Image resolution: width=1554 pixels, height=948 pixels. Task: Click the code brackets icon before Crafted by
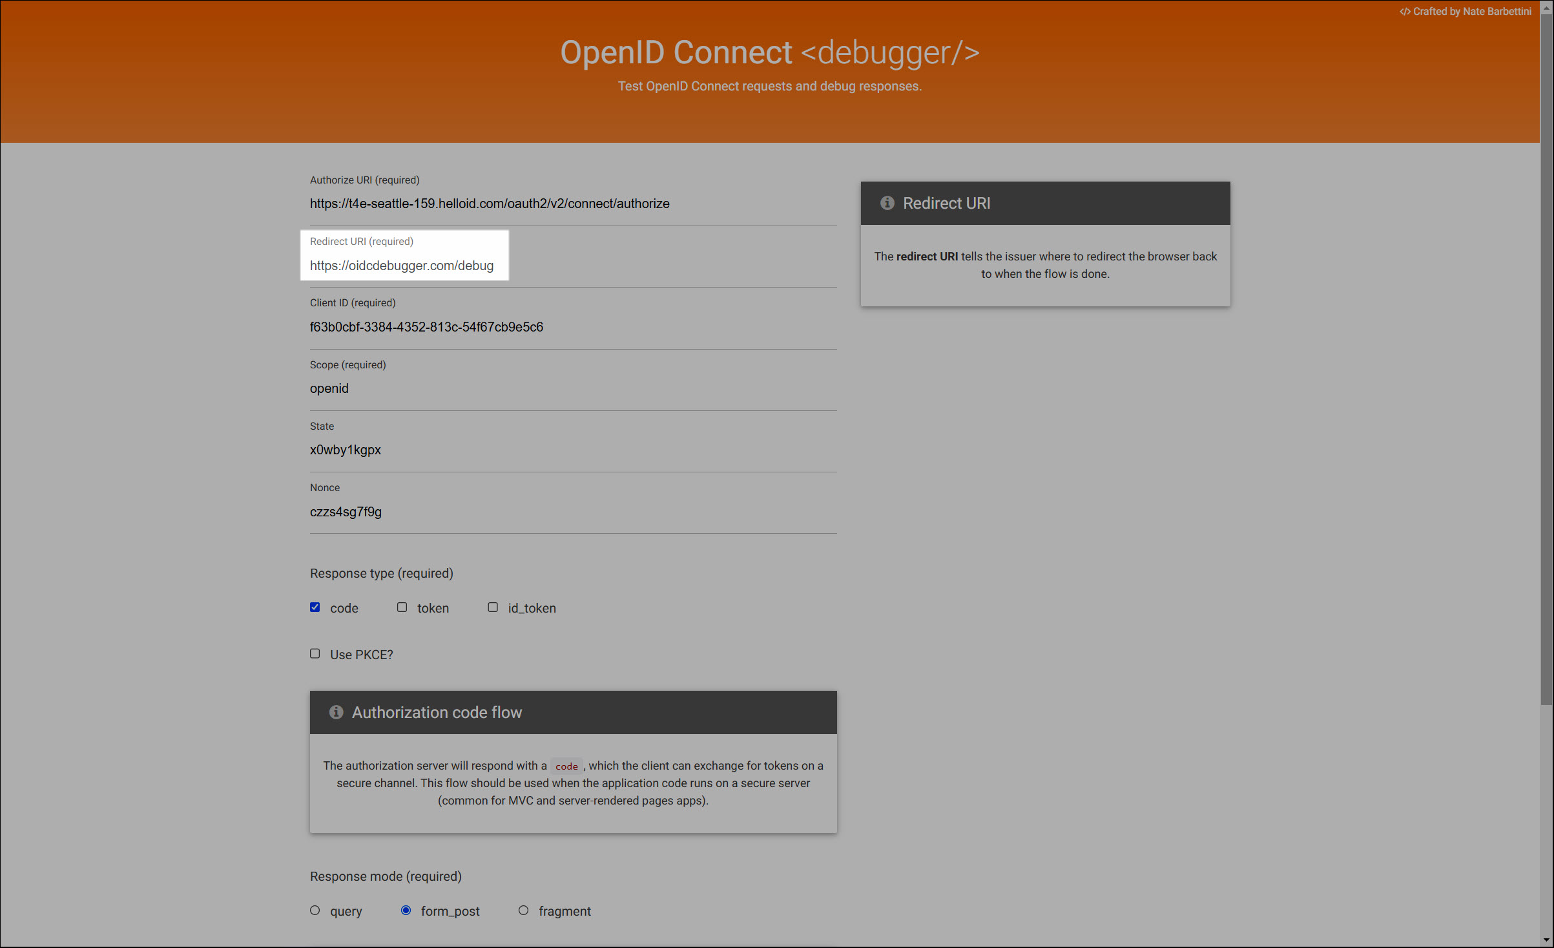click(x=1405, y=12)
